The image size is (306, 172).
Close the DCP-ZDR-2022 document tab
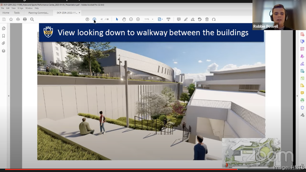80,13
